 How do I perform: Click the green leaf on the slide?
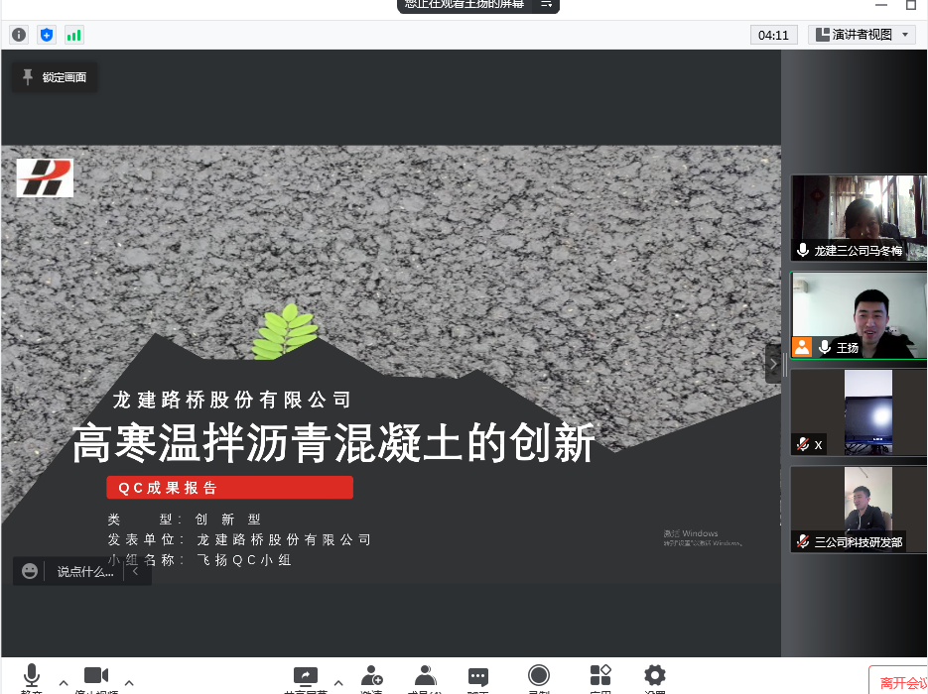click(x=285, y=331)
